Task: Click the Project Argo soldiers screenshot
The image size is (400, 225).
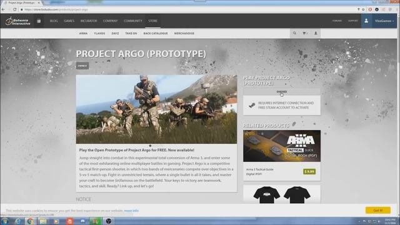Action: coord(156,109)
